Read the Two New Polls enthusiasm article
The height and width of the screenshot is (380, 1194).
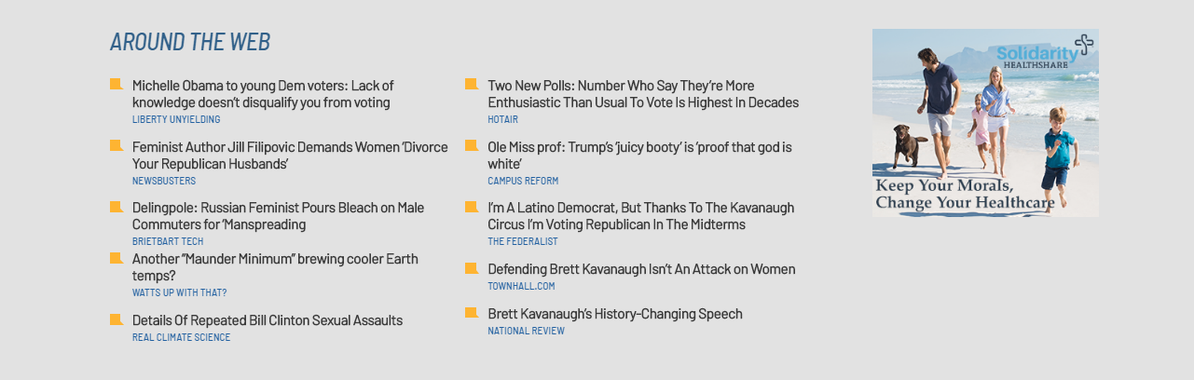click(642, 94)
